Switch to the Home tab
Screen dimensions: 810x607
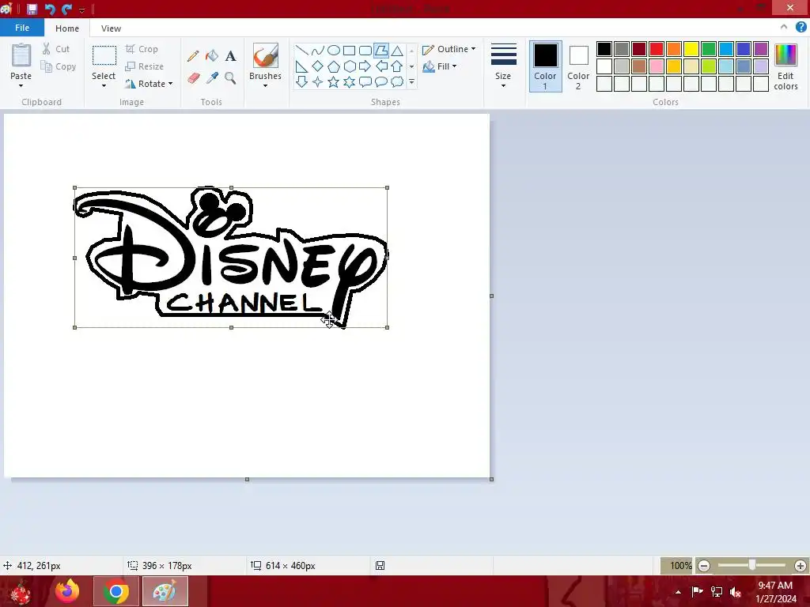67,28
